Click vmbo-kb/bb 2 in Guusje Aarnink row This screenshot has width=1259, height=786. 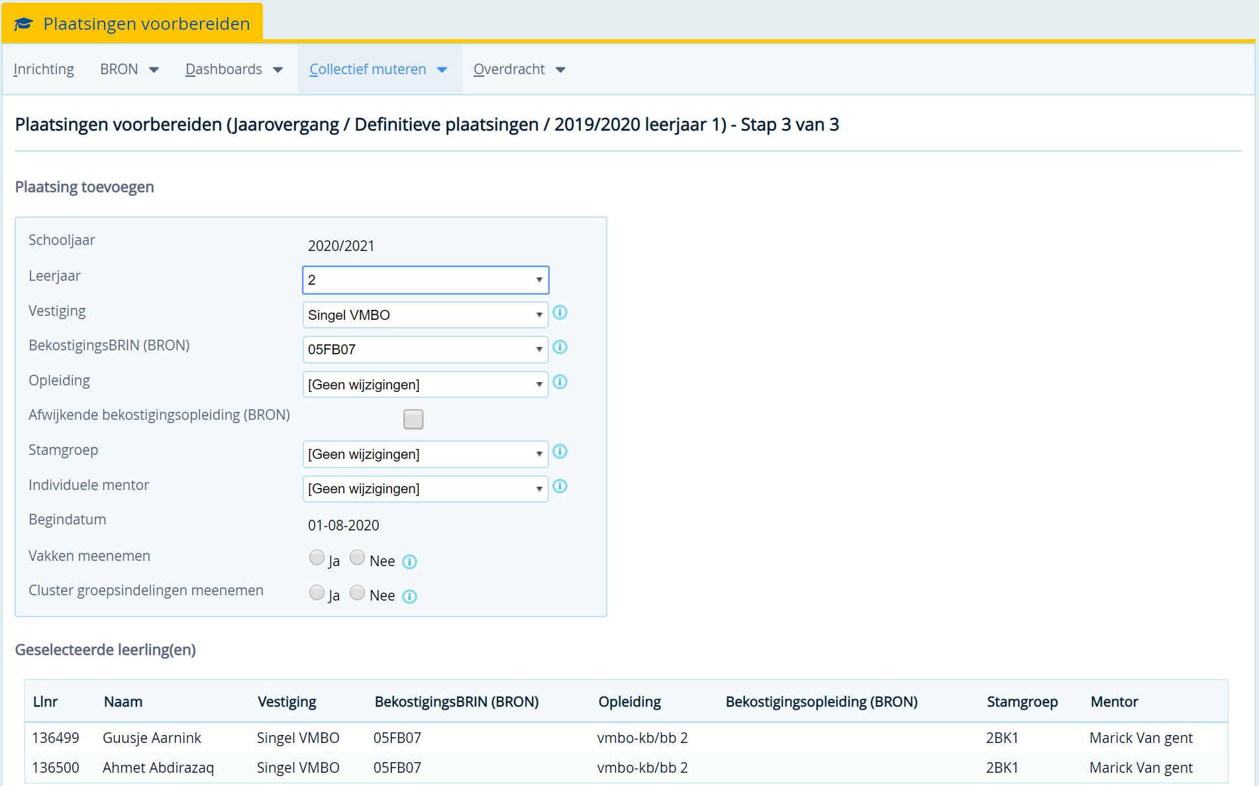pyautogui.click(x=642, y=738)
